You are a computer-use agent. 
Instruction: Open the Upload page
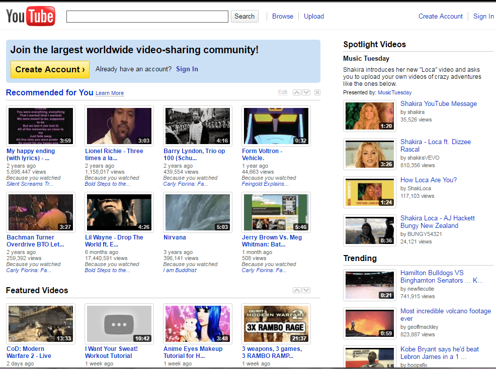(314, 17)
